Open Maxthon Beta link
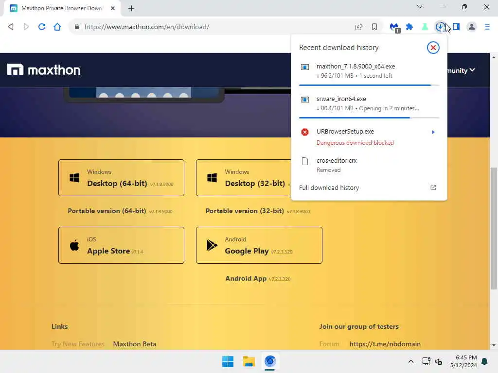Screen dimensions: 498x373 click(x=135, y=344)
